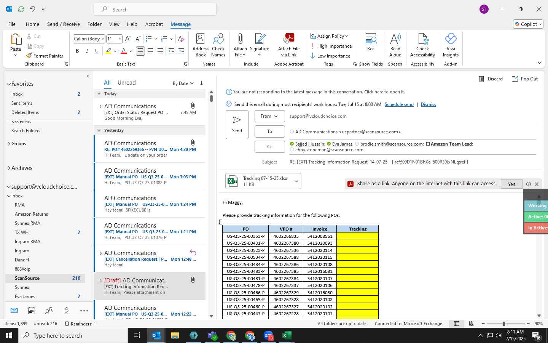The height and width of the screenshot is (343, 548).
Task: Open Attach File menu
Action: [x=240, y=45]
